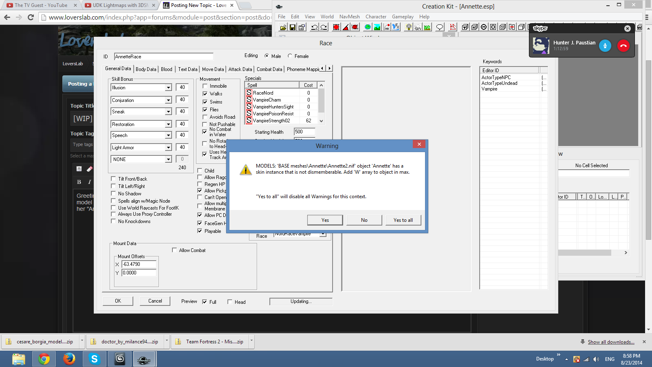Toggle the Grass toolbar icon
The height and width of the screenshot is (367, 652).
427,27
